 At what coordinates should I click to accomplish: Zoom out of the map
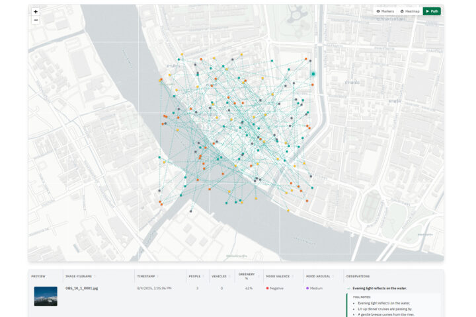36,20
